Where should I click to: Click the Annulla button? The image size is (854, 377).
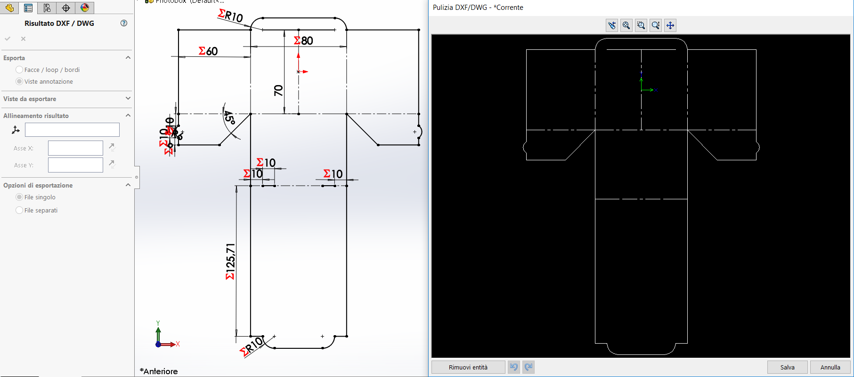[830, 367]
